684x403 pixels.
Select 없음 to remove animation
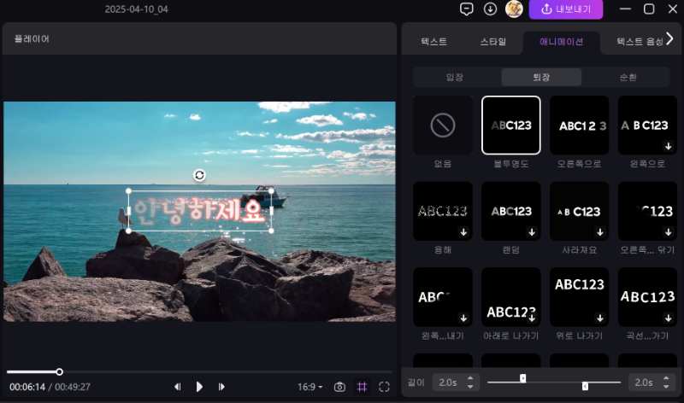pos(442,126)
